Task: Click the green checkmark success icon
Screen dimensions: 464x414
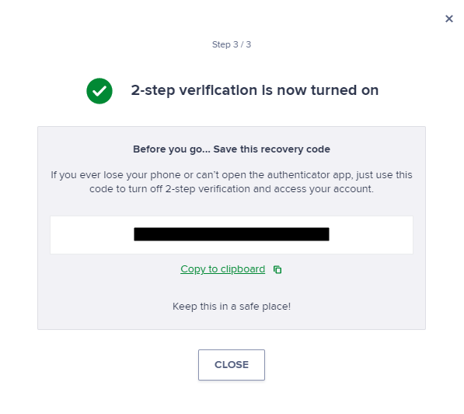Action: tap(99, 91)
